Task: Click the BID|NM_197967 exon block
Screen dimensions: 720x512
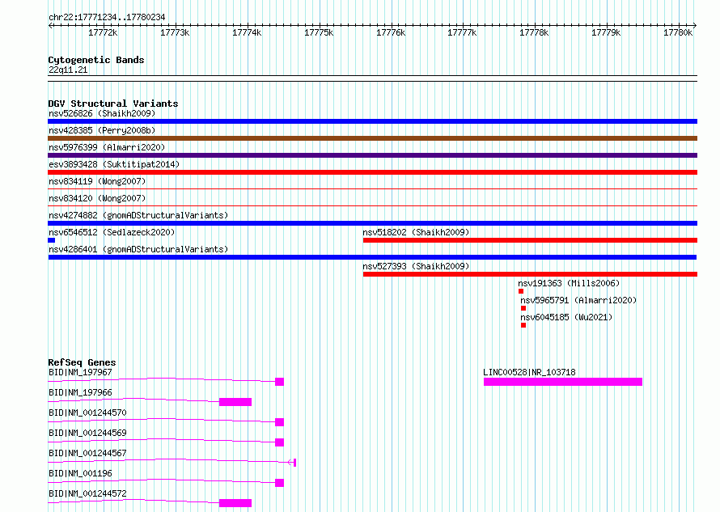Action: (x=280, y=382)
